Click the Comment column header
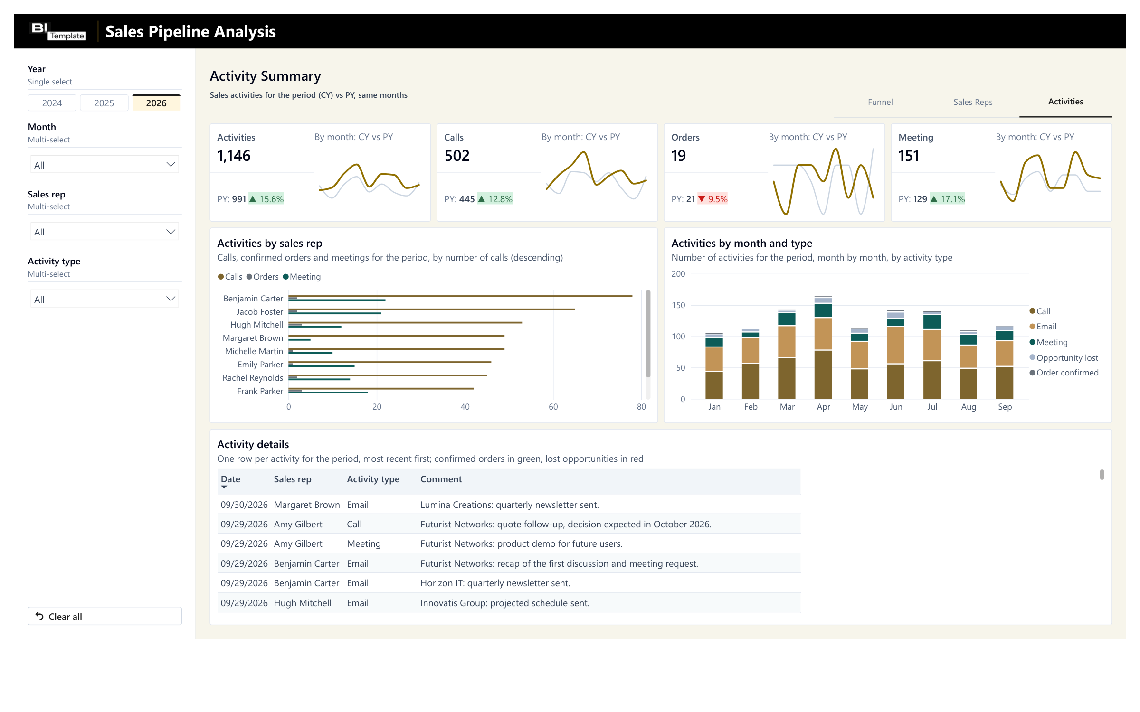This screenshot has width=1140, height=712. click(441, 479)
